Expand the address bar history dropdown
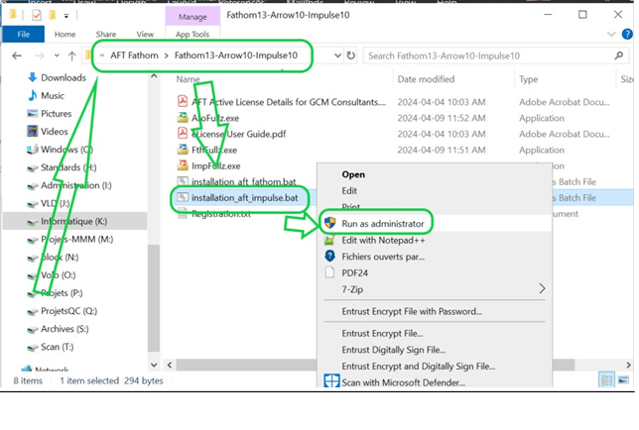The width and height of the screenshot is (639, 430). pos(337,55)
